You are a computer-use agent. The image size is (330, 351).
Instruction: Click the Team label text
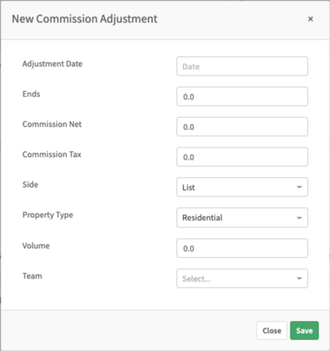(x=32, y=276)
